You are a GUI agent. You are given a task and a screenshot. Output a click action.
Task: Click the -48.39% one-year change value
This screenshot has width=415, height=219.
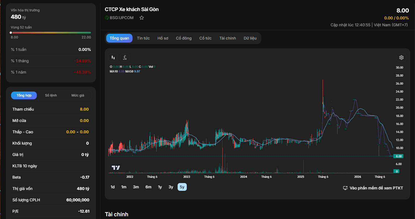click(82, 72)
